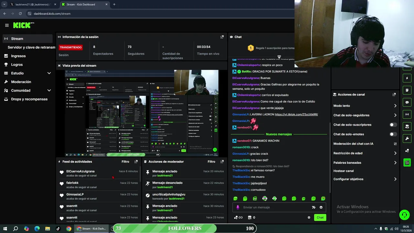Reload the page in the browser
414x233 pixels.
20,14
